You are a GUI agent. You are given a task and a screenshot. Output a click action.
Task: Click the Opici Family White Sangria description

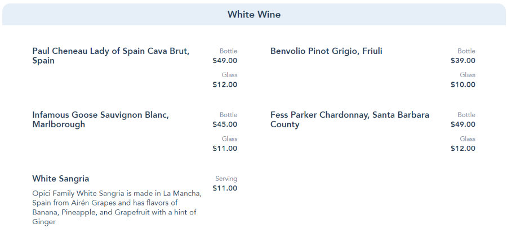pyautogui.click(x=117, y=208)
